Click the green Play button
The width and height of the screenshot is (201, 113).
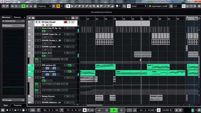pos(114,110)
